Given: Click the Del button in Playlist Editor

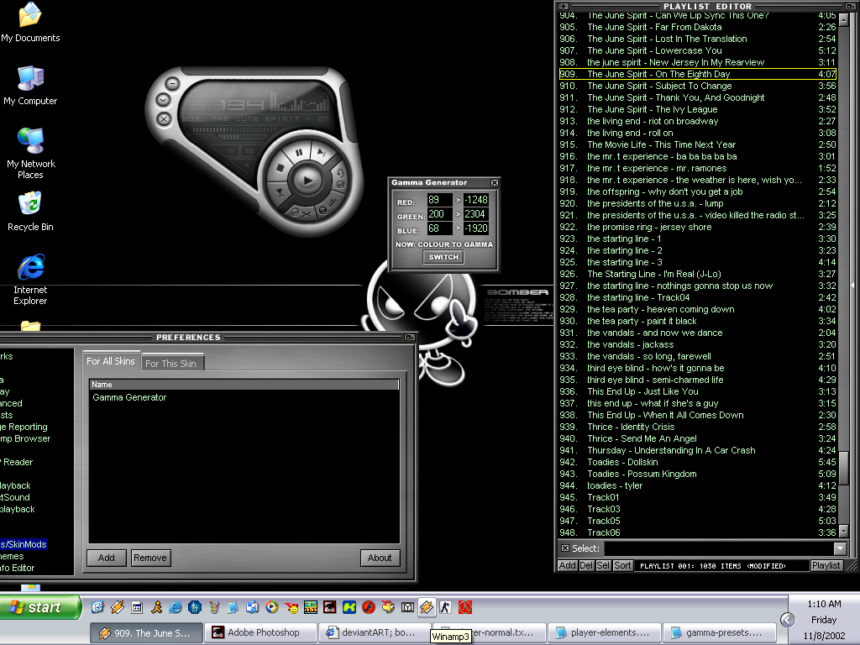Looking at the screenshot, I should click(585, 565).
